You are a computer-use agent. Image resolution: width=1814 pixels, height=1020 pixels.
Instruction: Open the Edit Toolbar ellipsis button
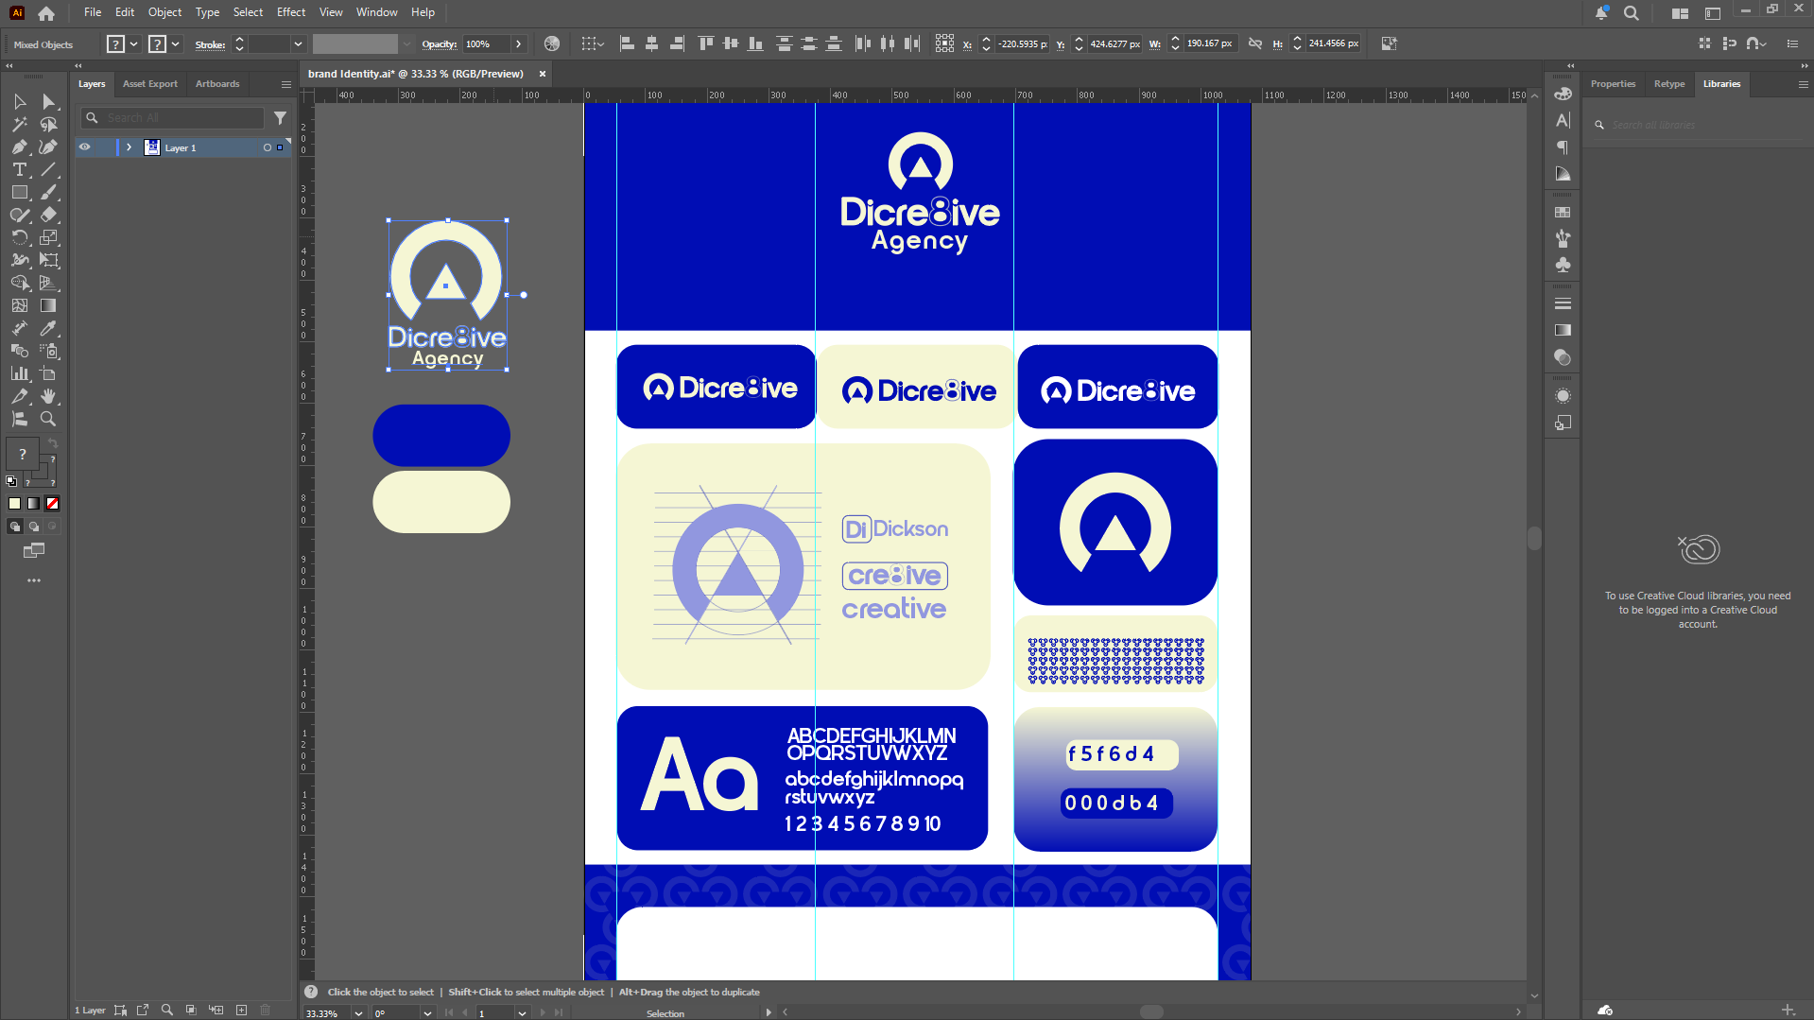34,580
